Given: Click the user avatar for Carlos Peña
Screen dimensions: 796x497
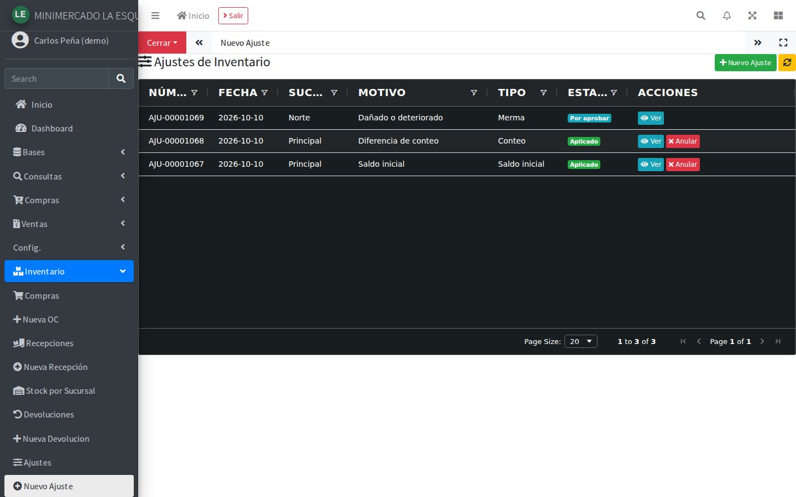Looking at the screenshot, I should pyautogui.click(x=20, y=40).
